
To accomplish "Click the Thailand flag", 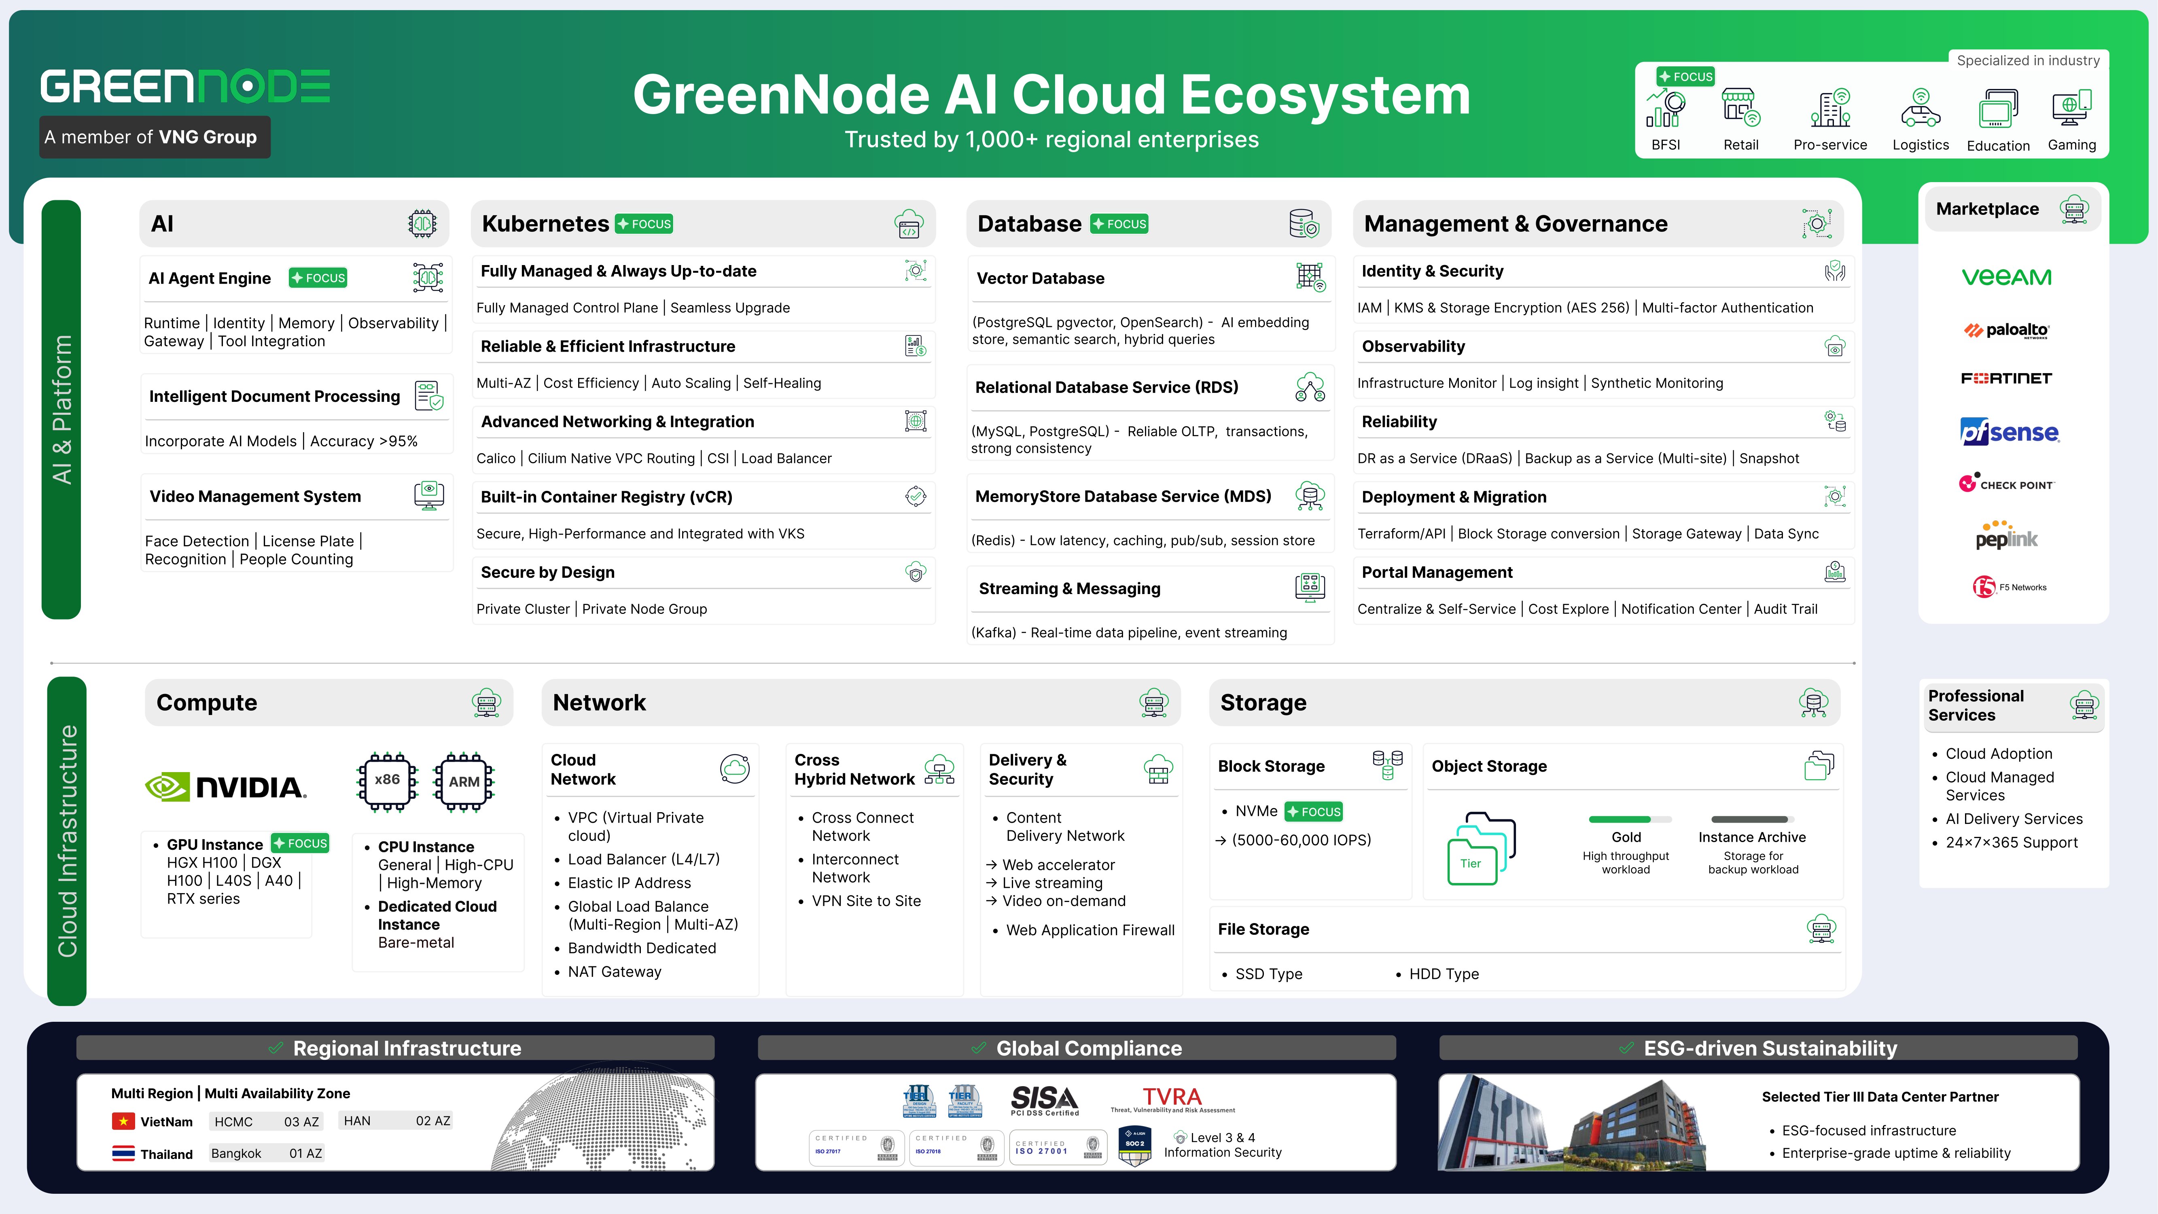I will point(123,1154).
